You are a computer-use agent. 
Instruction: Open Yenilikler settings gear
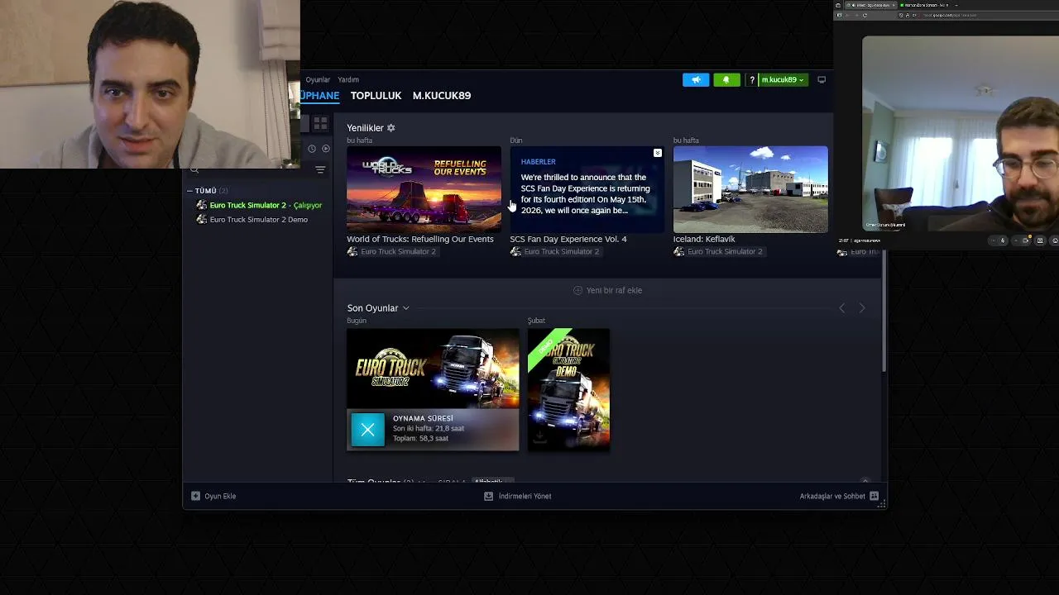click(x=391, y=128)
